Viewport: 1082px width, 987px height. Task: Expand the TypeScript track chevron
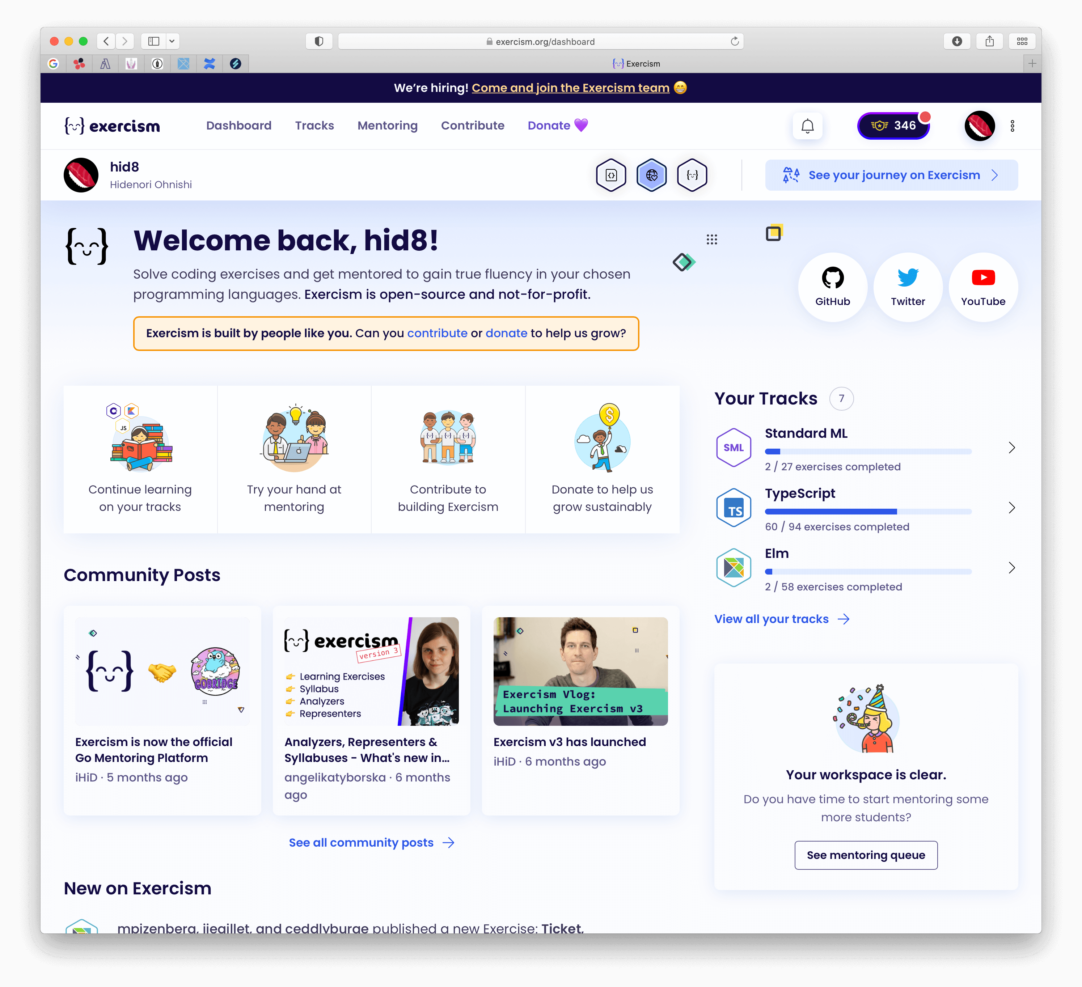click(1012, 508)
